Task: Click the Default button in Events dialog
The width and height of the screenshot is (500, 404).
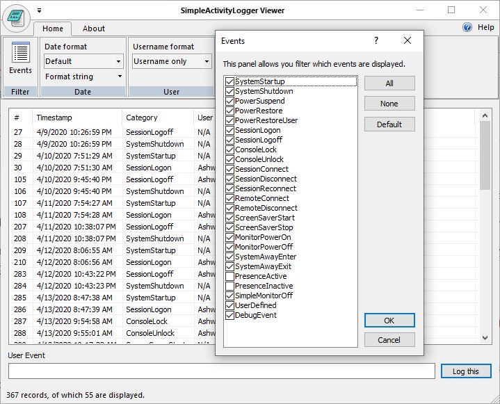Action: [389, 124]
